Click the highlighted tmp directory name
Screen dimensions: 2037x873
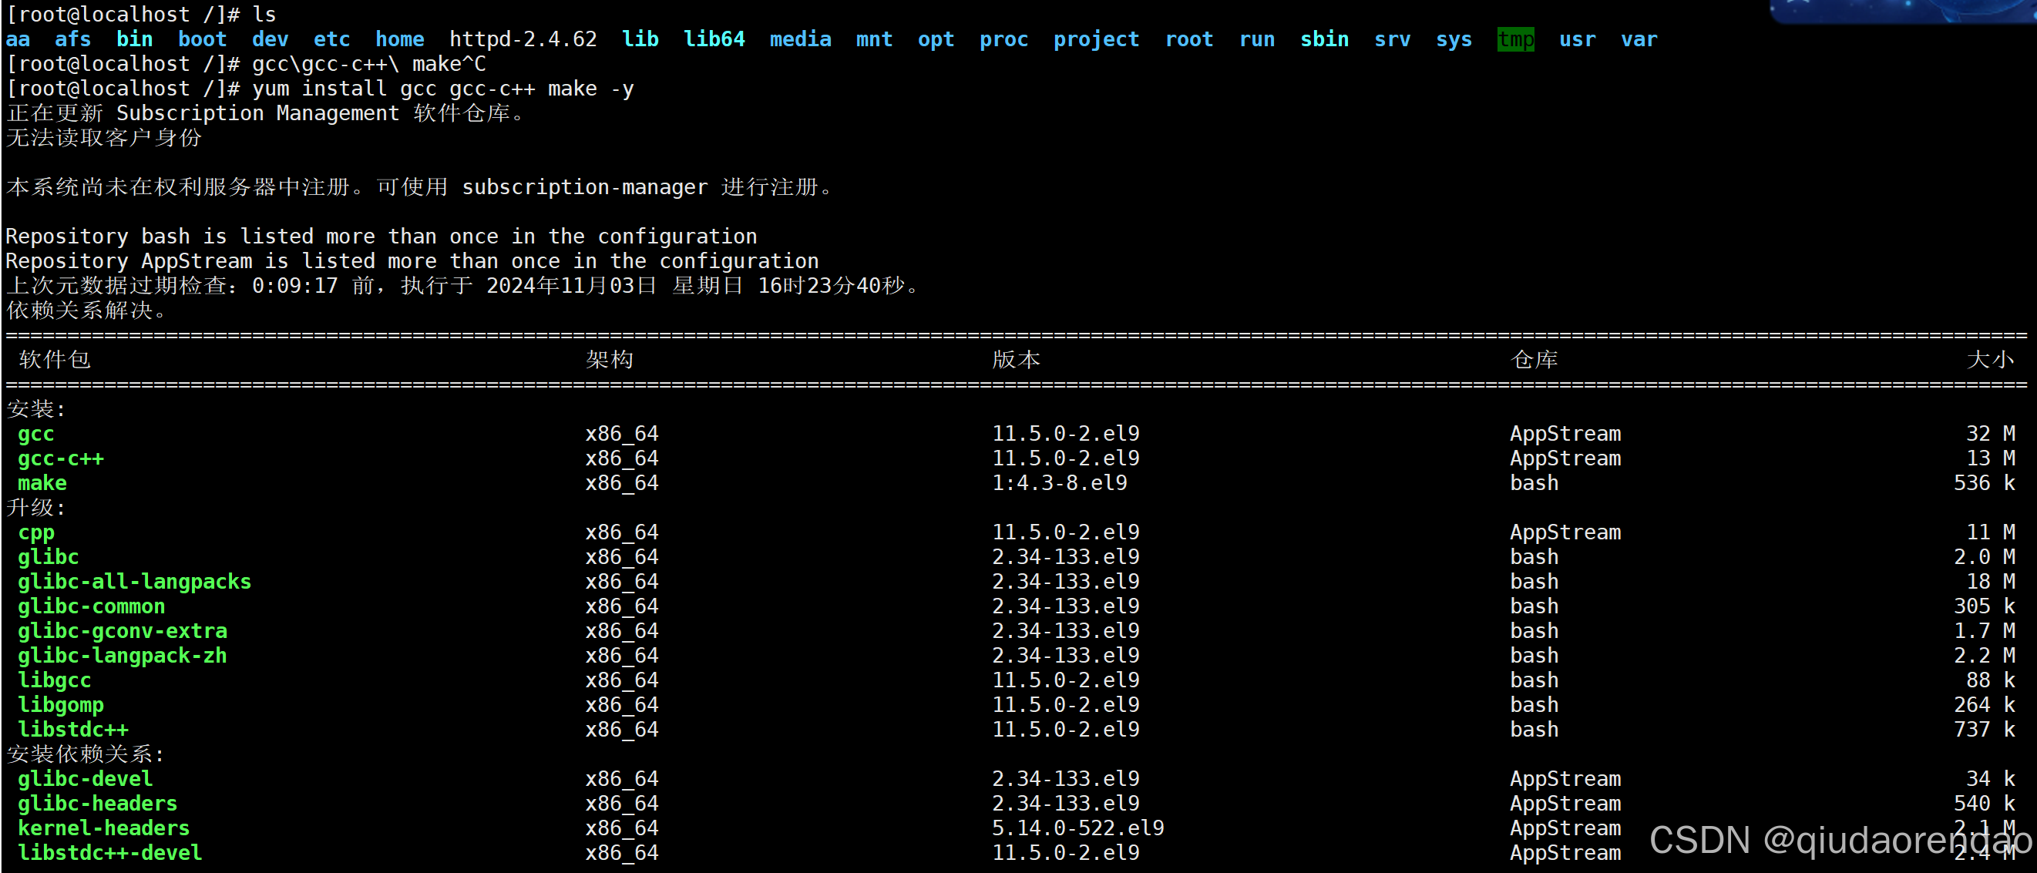click(x=1515, y=39)
